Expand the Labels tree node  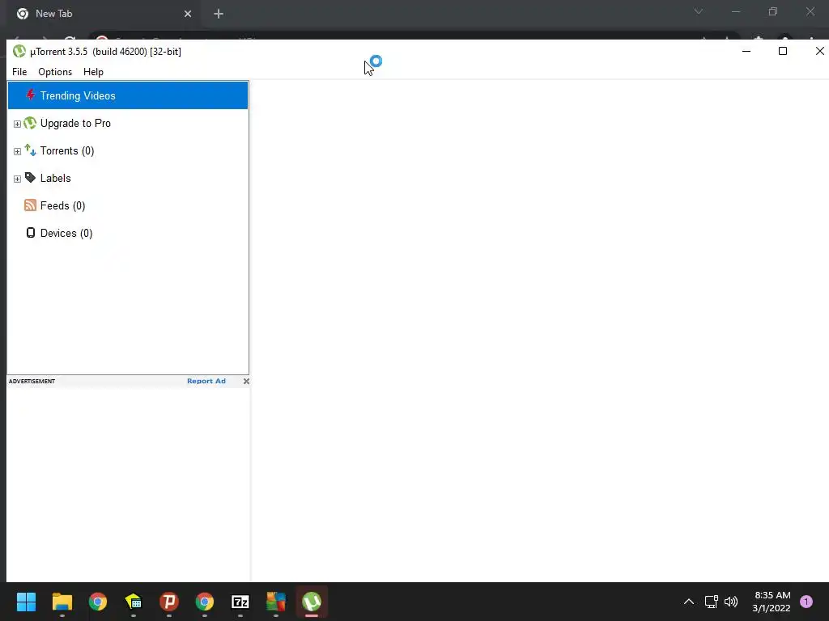click(x=17, y=179)
